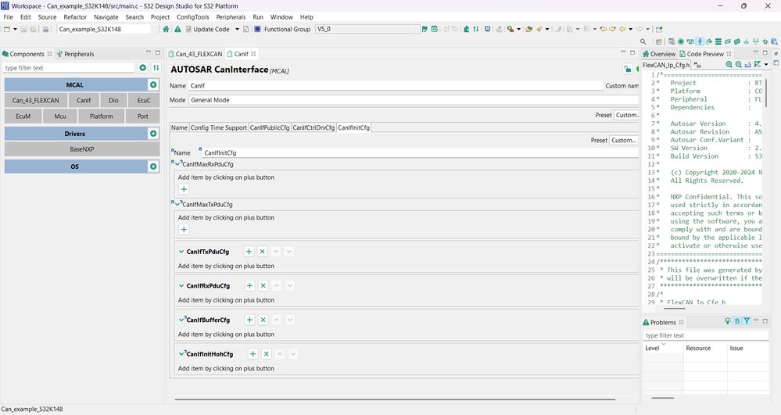Viewport: 781px width, 415px height.
Task: Click the open folder toolbar icon
Action: 529,29
